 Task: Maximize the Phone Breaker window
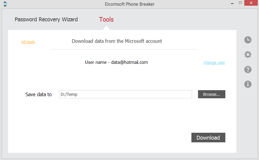coord(240,3)
